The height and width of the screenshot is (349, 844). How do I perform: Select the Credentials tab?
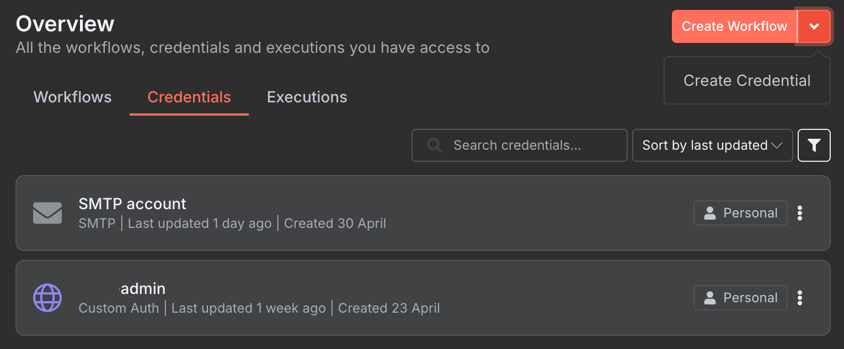point(189,97)
